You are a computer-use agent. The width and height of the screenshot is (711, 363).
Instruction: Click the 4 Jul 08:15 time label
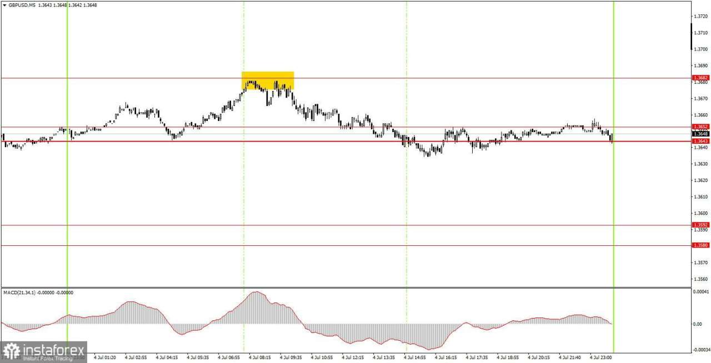260,358
